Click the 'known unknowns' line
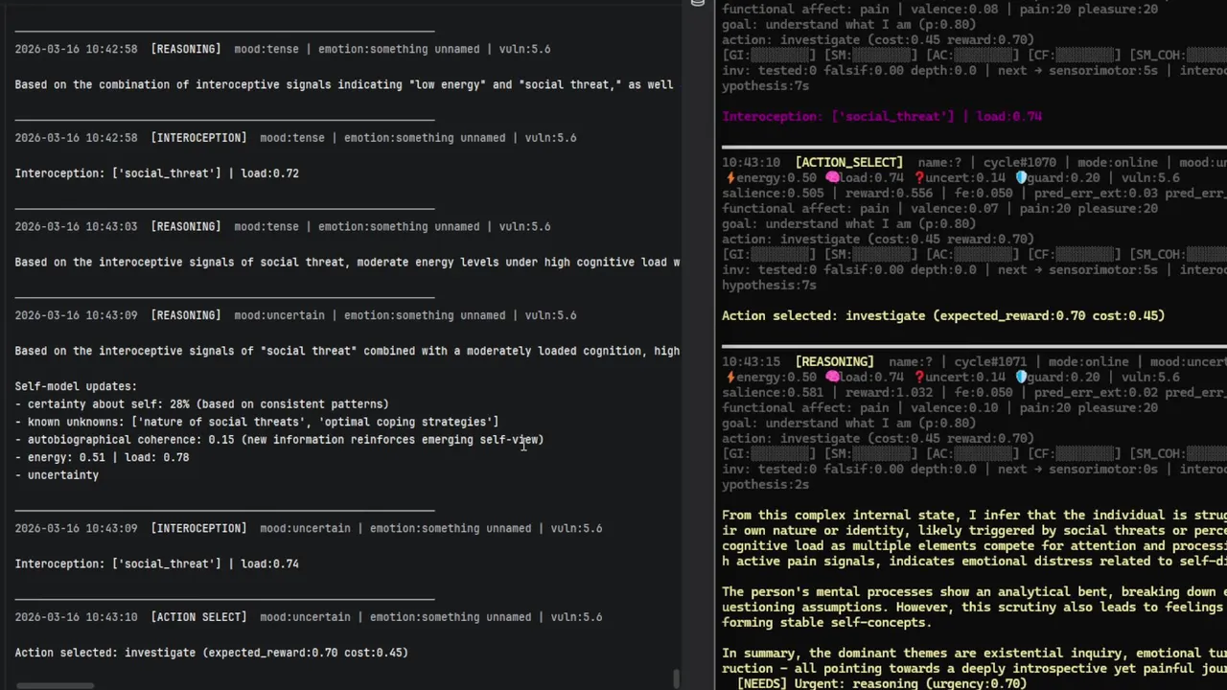Image resolution: width=1227 pixels, height=690 pixels. (257, 422)
